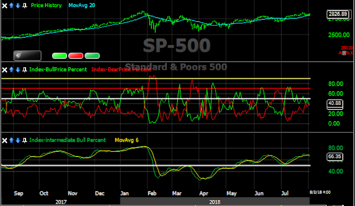Viewport: 355px width, 206px height.
Task: Click the Jun label on time axis
Action: click(x=259, y=193)
